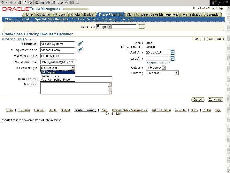
Task: Click the browser Mail icon
Action: (x=60, y=3)
